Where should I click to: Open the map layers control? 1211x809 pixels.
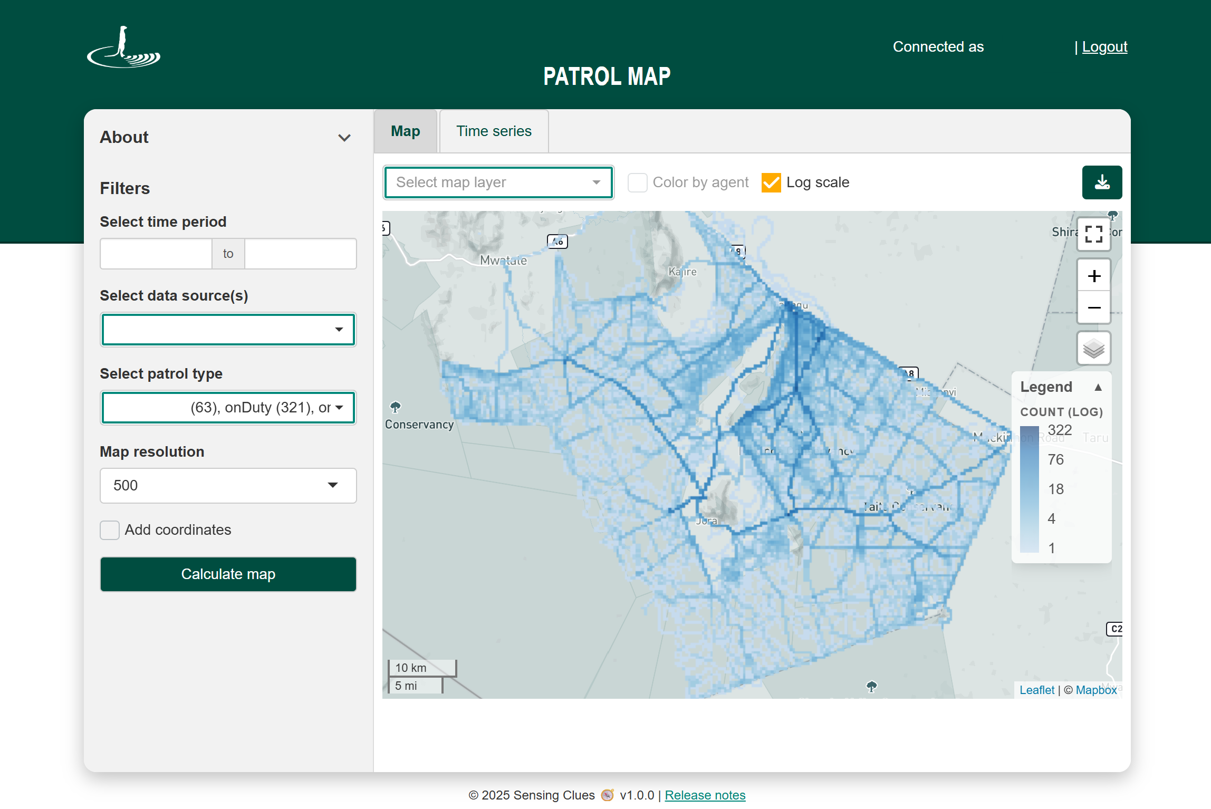point(1094,348)
